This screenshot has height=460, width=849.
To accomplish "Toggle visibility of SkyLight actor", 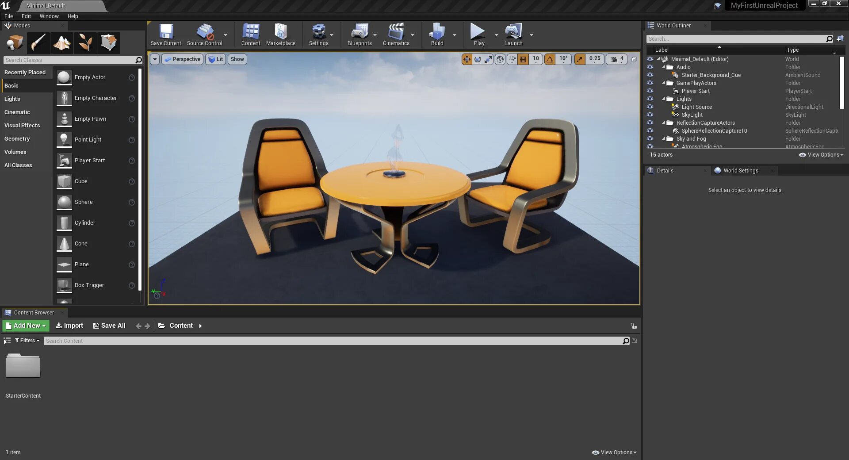I will point(650,115).
